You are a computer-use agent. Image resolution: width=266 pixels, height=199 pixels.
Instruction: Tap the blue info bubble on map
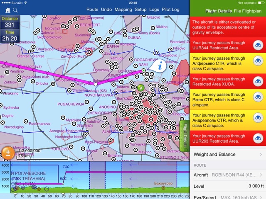point(160,65)
